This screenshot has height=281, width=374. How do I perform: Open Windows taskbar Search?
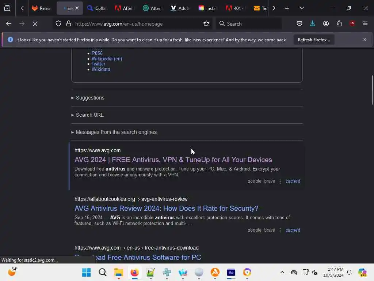(x=103, y=272)
